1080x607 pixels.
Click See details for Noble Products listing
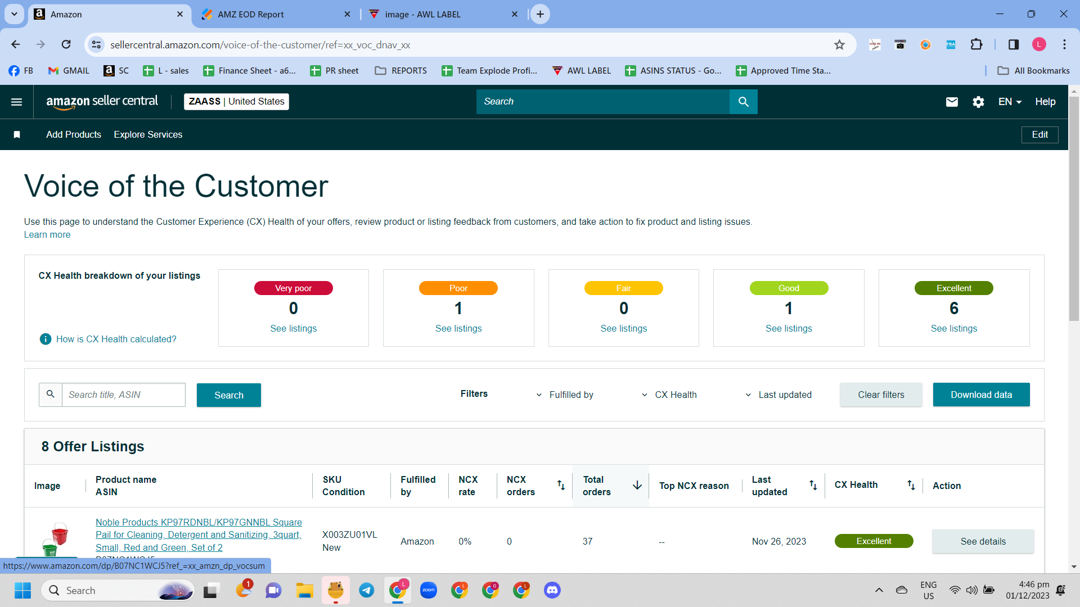click(983, 541)
